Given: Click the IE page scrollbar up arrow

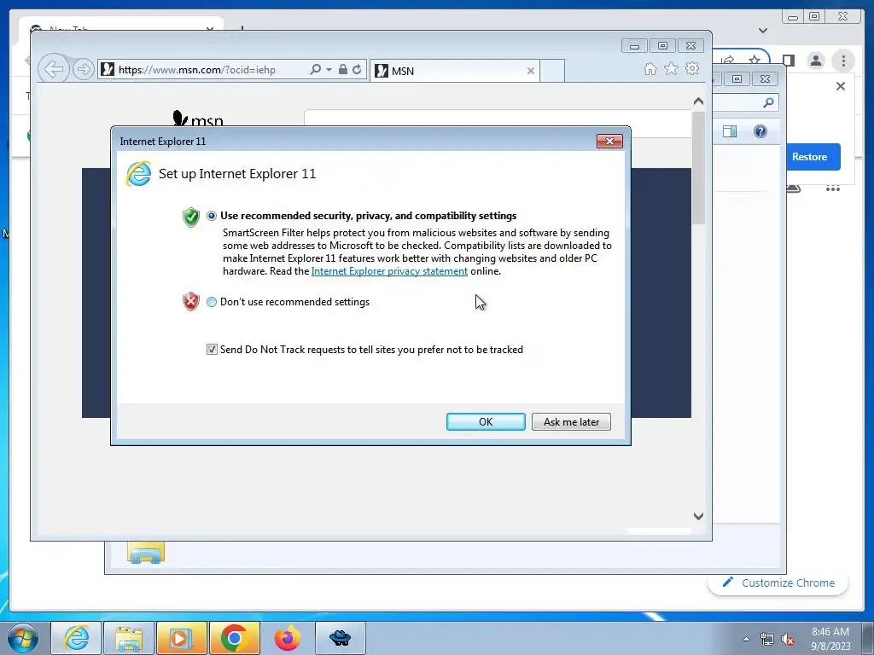Looking at the screenshot, I should point(698,101).
